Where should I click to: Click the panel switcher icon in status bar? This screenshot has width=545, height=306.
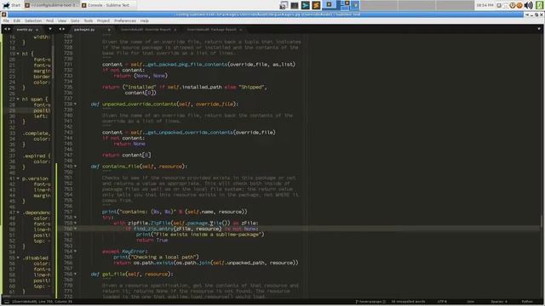coord(6,302)
